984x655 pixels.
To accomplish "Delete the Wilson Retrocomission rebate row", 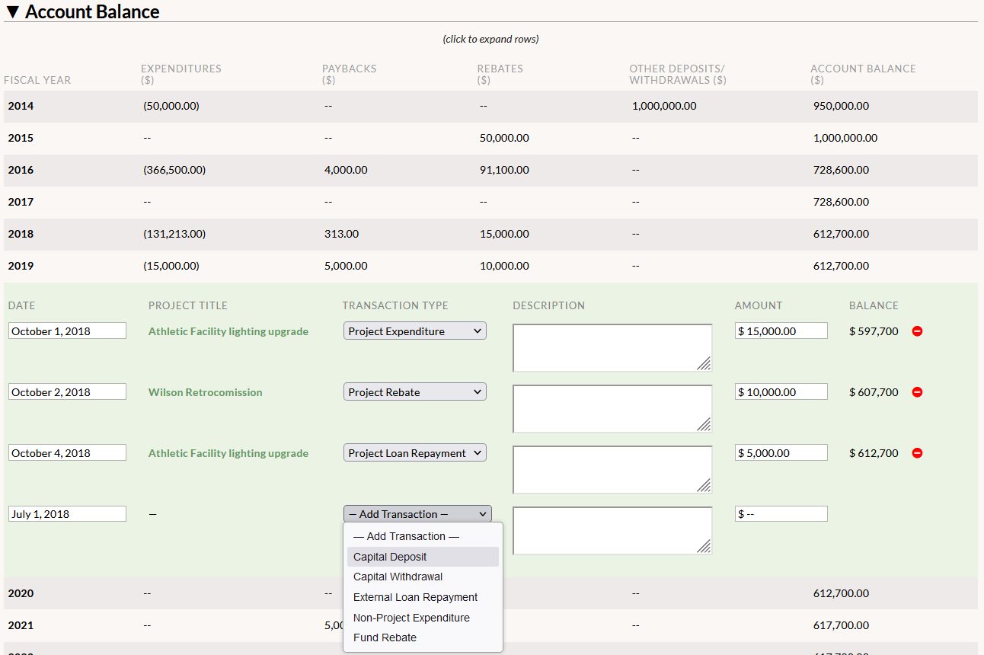I will click(x=917, y=392).
